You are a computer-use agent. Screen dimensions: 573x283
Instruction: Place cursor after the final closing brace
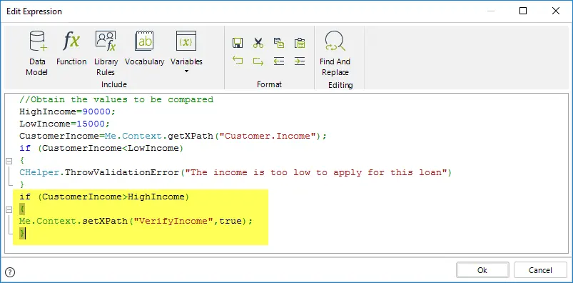[x=26, y=233]
